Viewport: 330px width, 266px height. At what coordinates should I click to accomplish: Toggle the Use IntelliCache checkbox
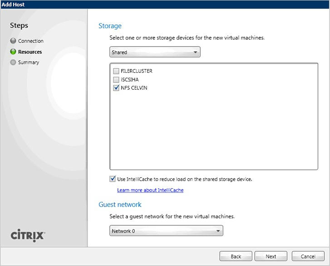[x=113, y=179]
